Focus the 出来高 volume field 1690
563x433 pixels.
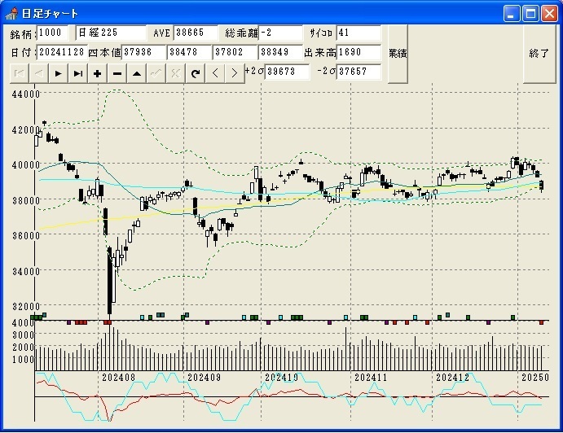(358, 52)
